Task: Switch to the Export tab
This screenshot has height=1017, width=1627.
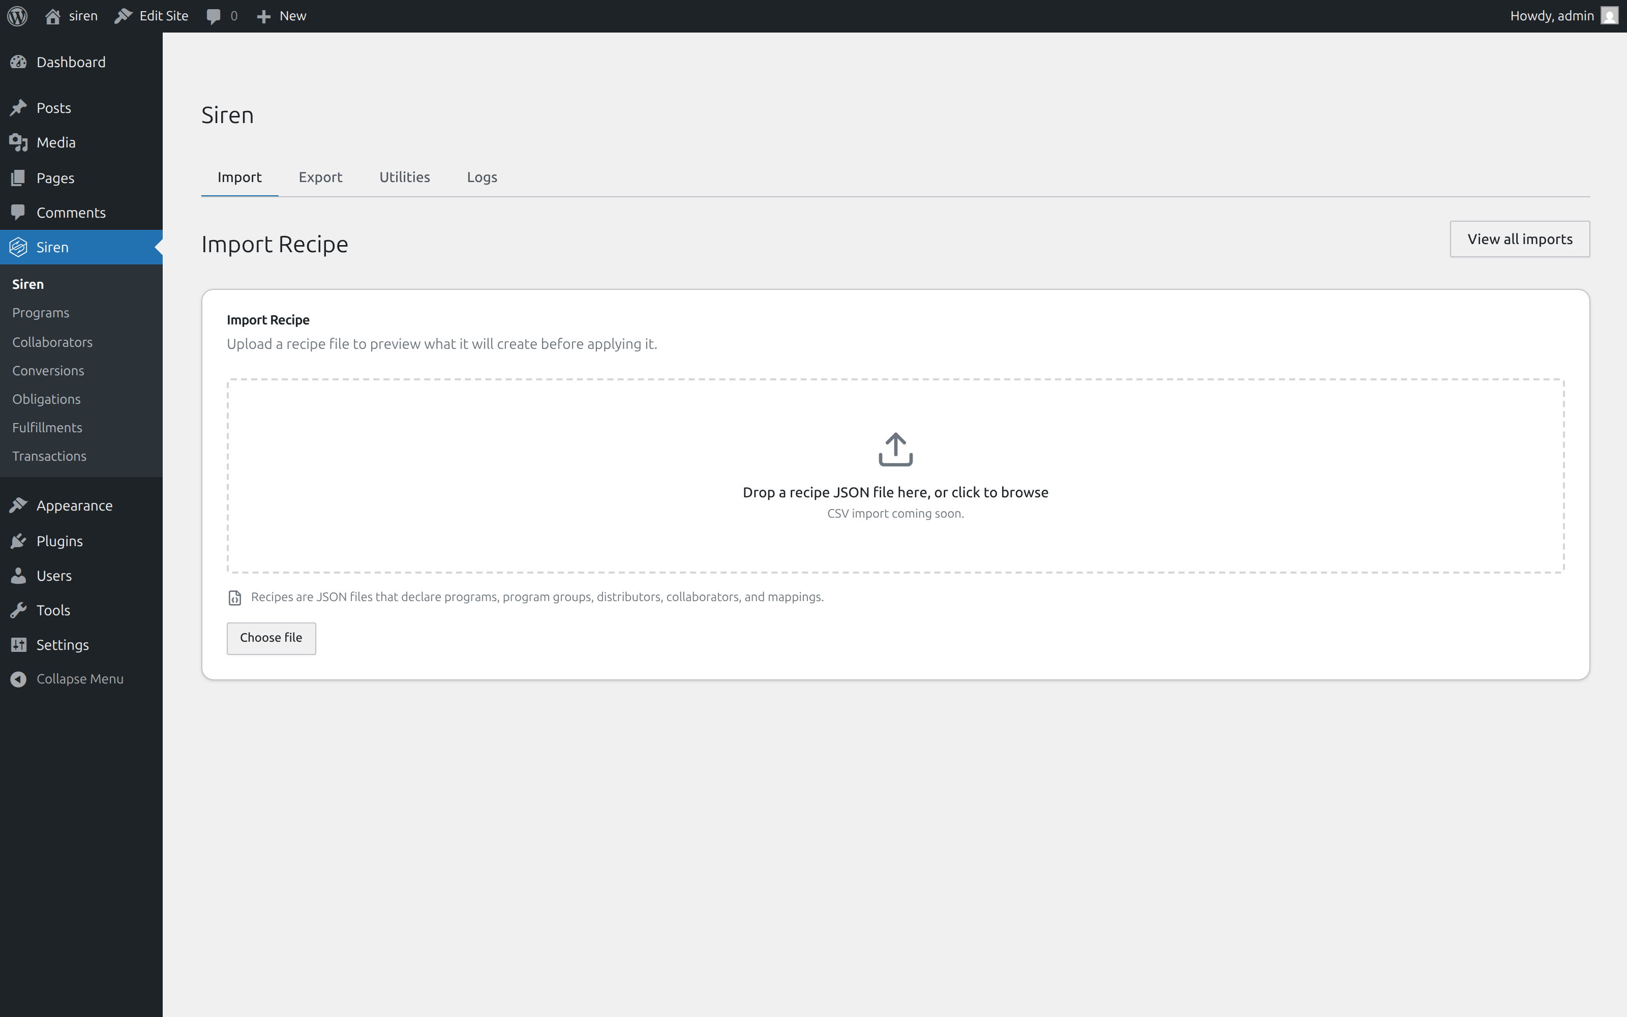Action: pyautogui.click(x=321, y=177)
